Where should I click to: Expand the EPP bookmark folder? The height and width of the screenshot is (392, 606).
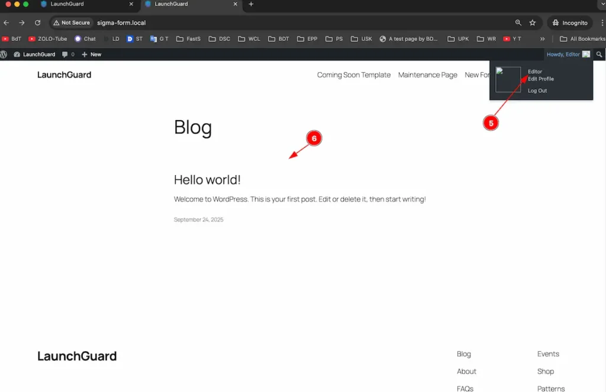[x=307, y=38]
